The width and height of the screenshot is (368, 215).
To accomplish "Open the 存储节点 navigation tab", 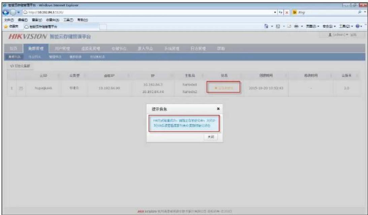I will point(119,48).
